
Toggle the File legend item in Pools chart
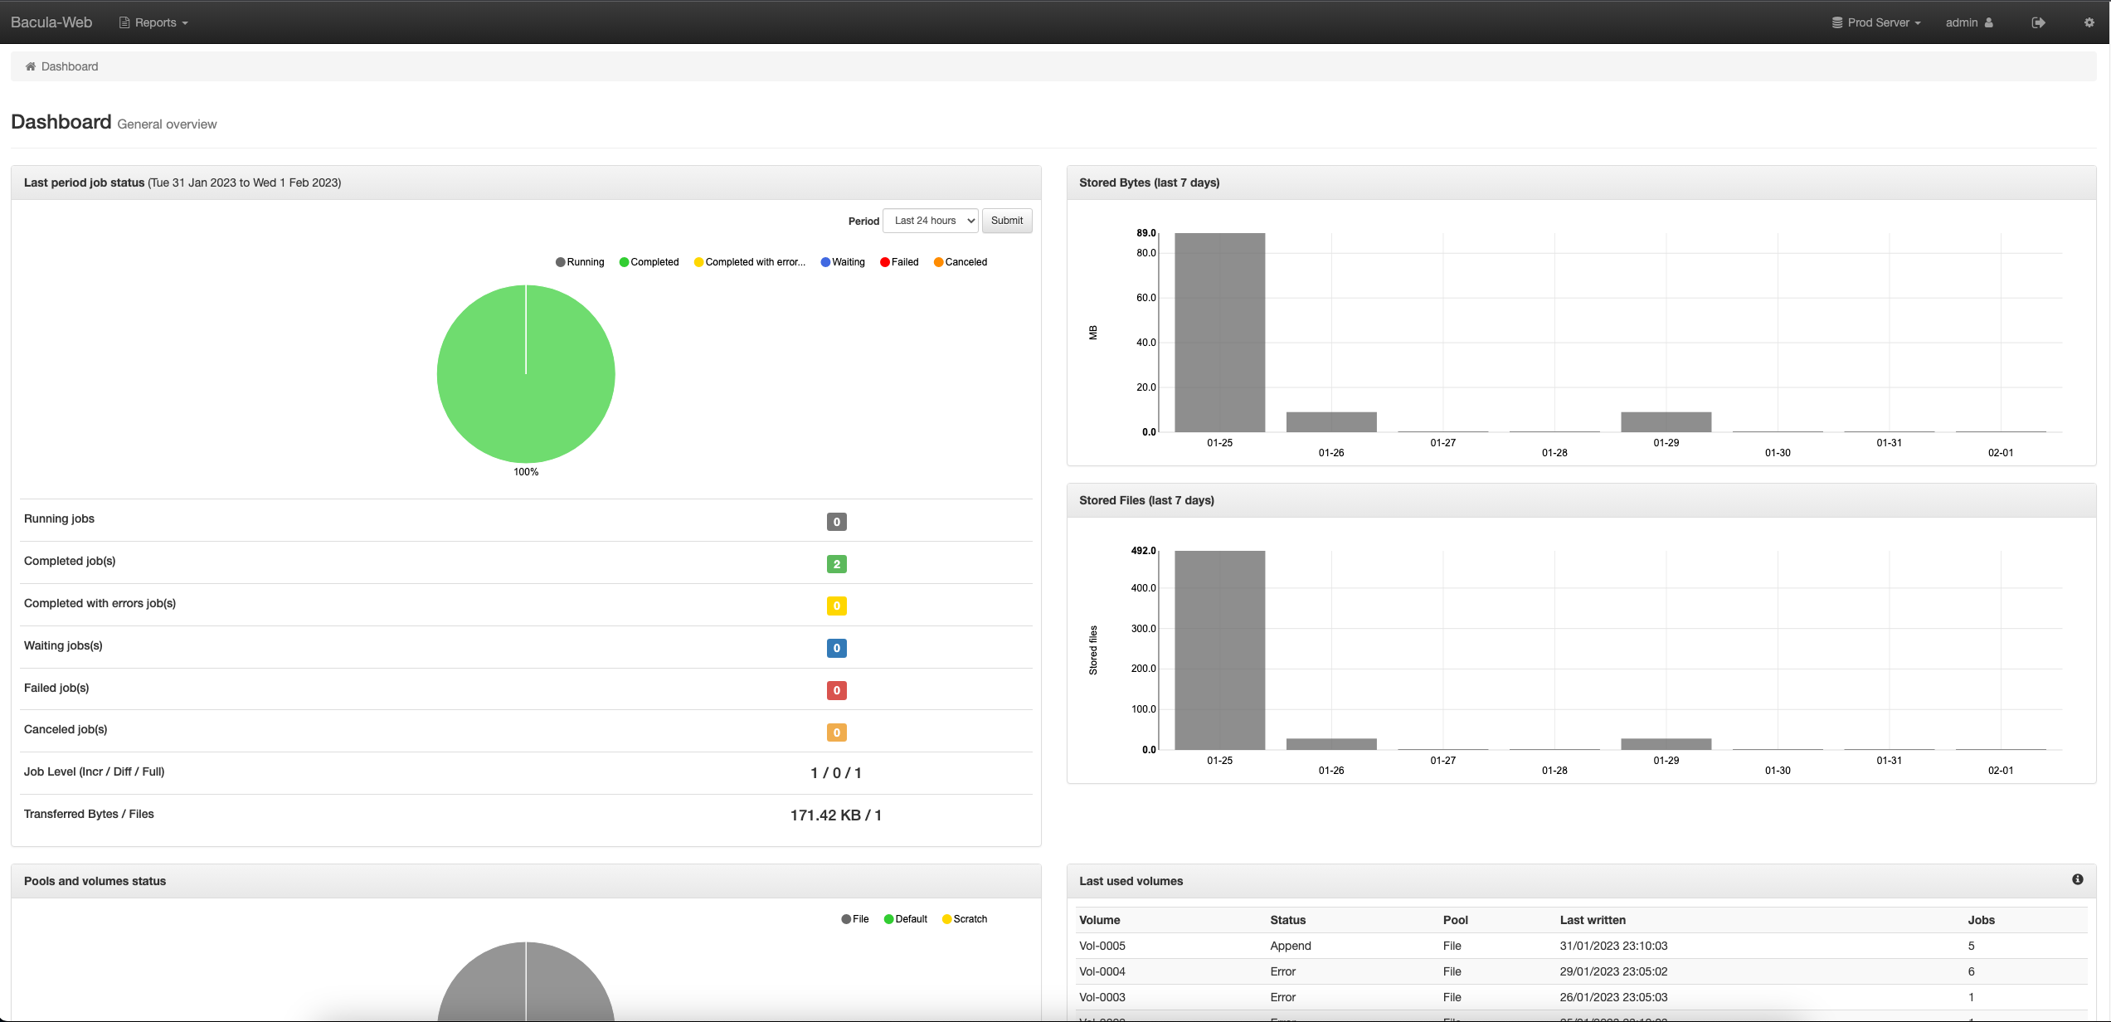(x=855, y=919)
